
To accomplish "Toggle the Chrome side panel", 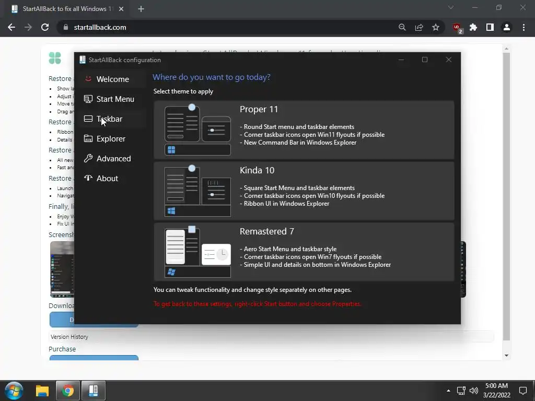I will [490, 27].
